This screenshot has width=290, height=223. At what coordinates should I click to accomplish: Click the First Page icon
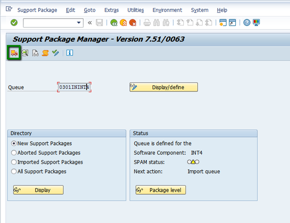181,23
